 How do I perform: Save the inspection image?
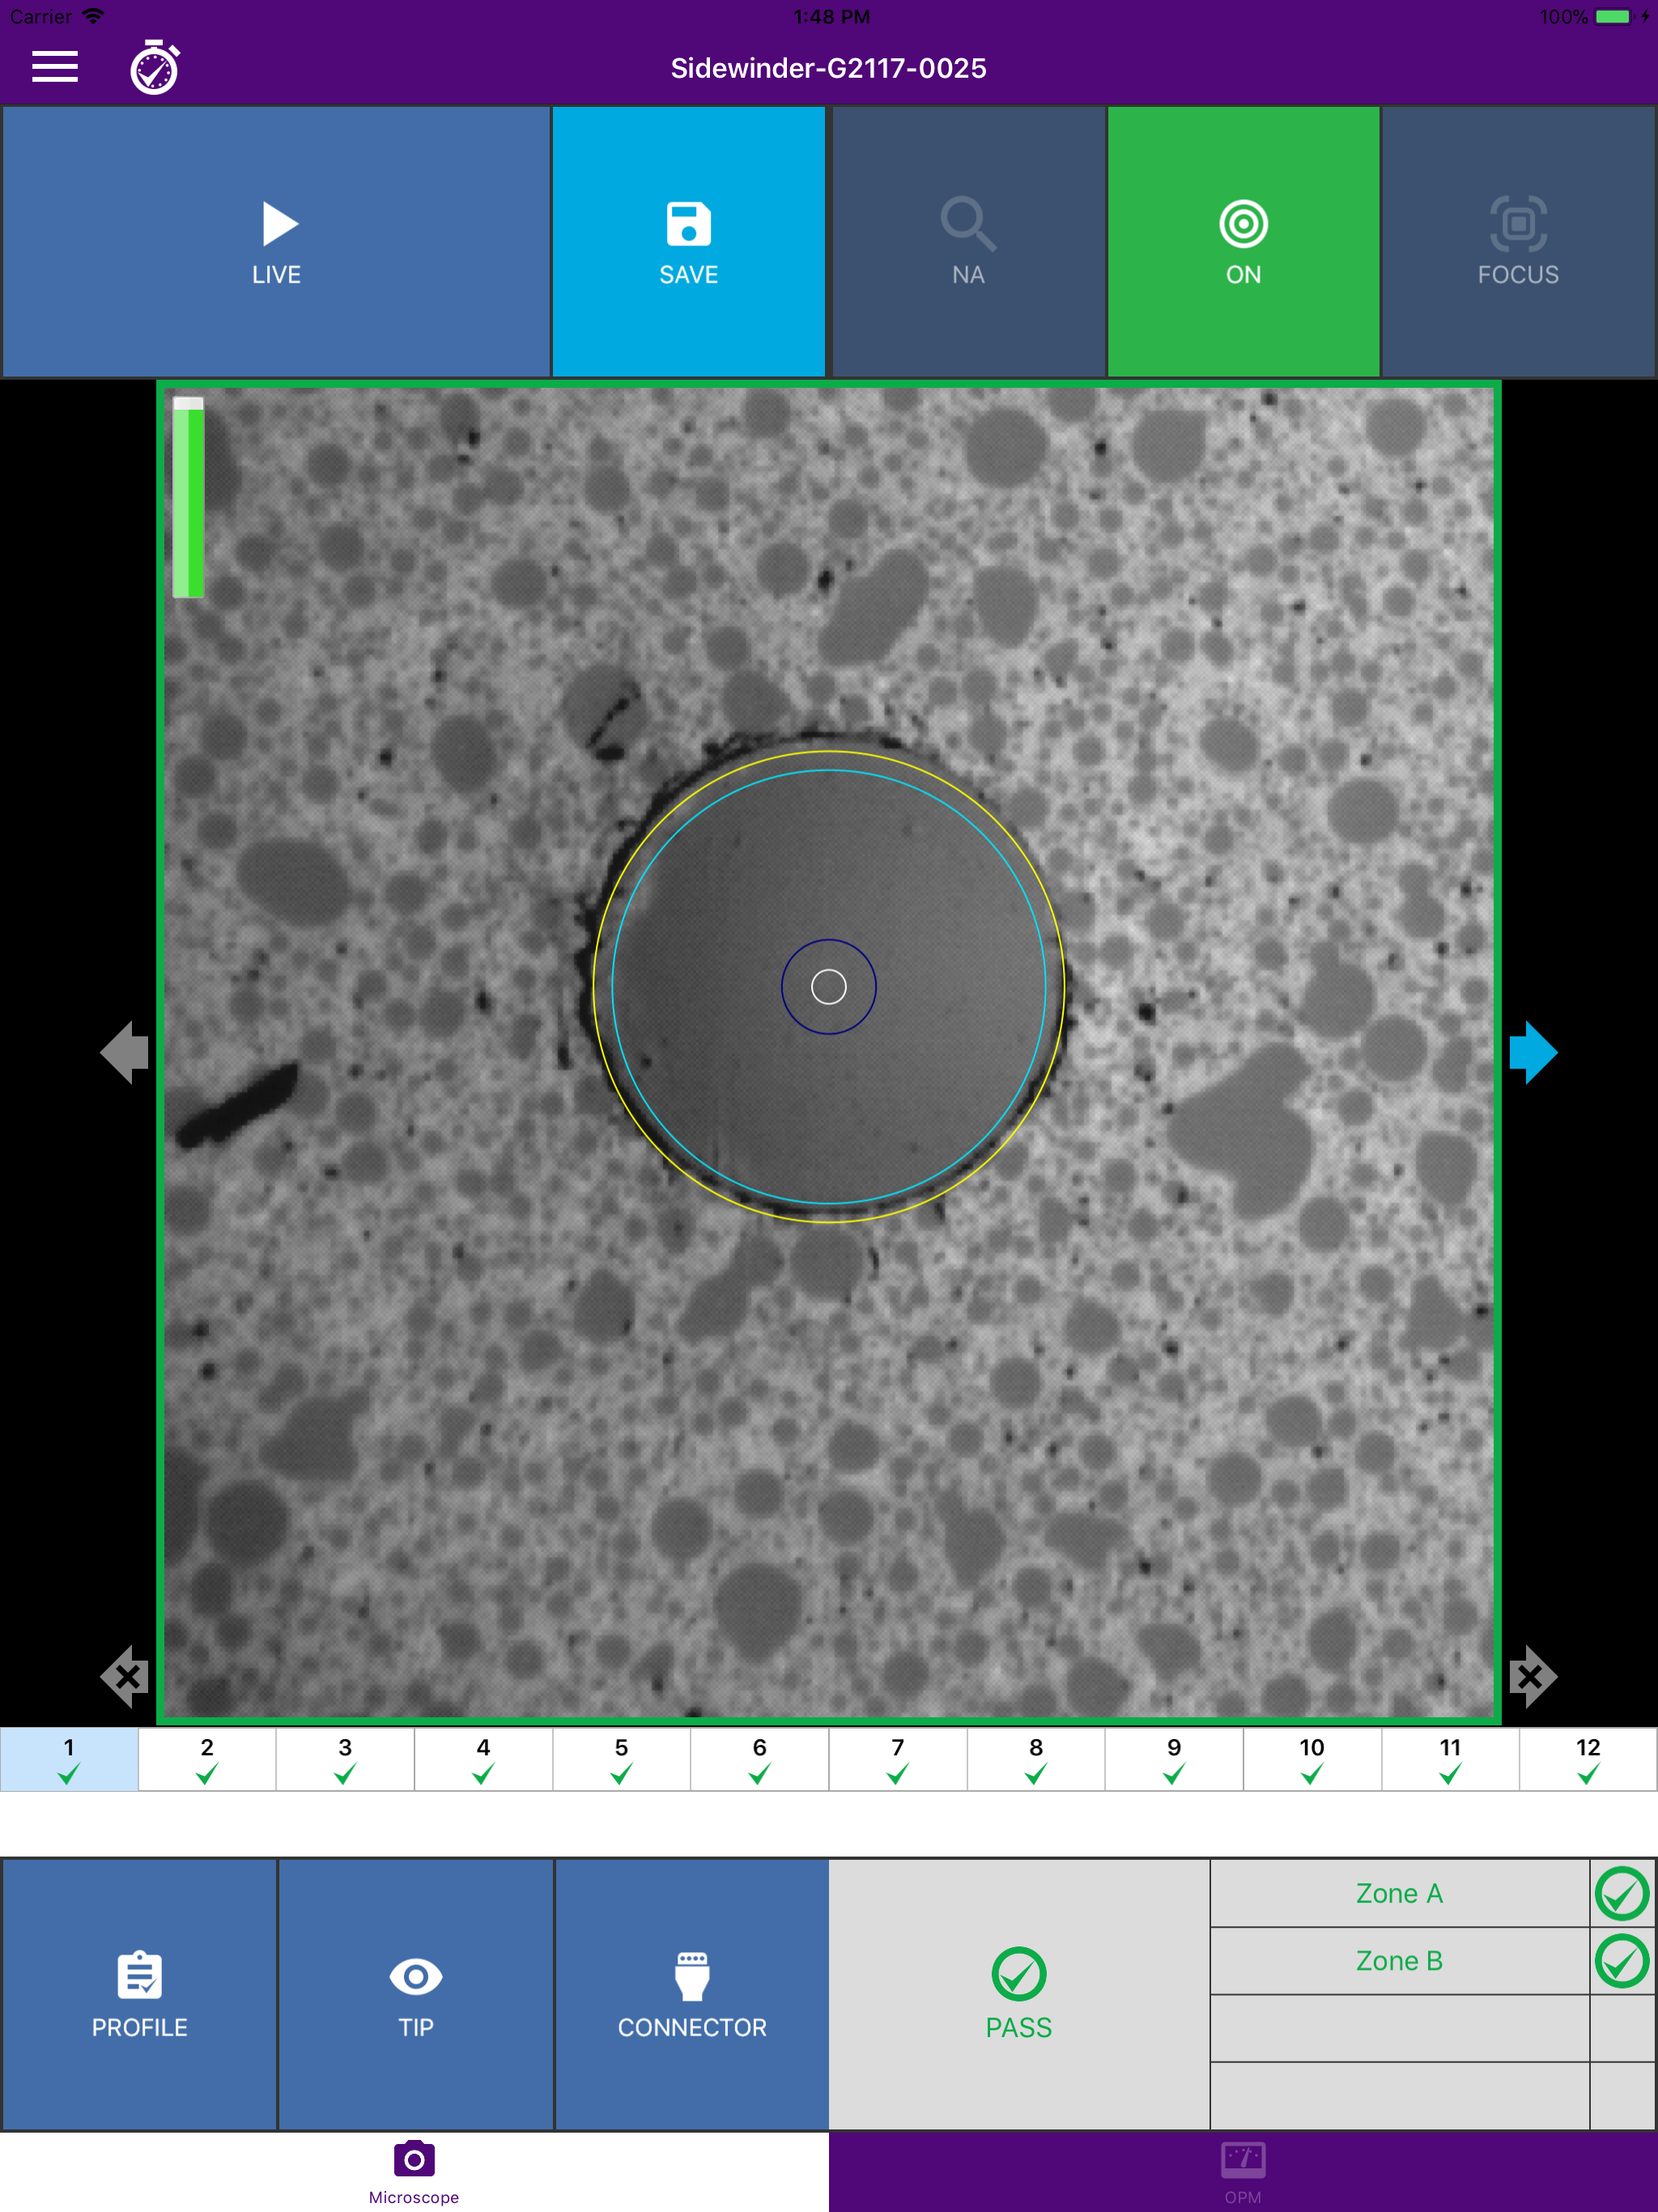(x=689, y=242)
